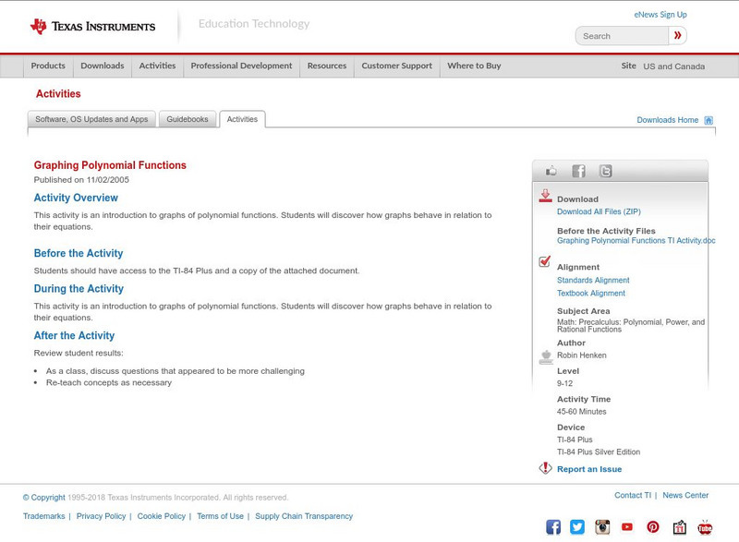This screenshot has height=542, width=739.
Task: Switch to the Guidebooks tab
Action: 188,119
